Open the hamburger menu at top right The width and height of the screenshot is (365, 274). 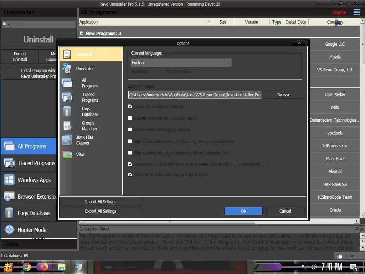point(356,12)
